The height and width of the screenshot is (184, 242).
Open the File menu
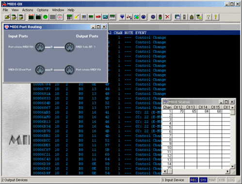[5, 10]
